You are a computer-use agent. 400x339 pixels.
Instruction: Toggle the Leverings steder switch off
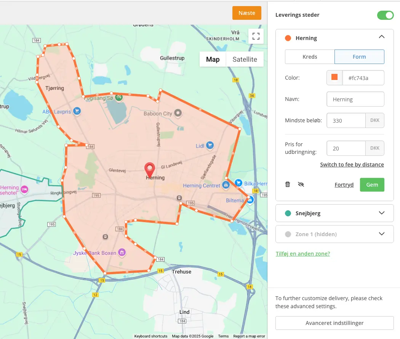(x=385, y=15)
